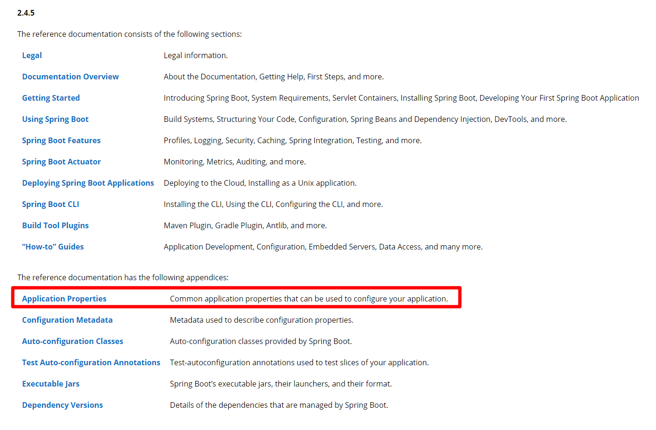Viewport: 656px width, 430px height.
Task: Go to the Getting Started section
Action: (x=51, y=98)
